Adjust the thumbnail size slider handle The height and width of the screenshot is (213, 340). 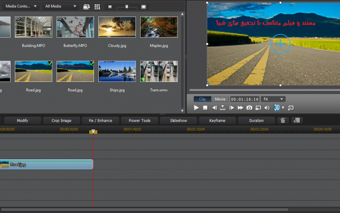[x=126, y=7]
